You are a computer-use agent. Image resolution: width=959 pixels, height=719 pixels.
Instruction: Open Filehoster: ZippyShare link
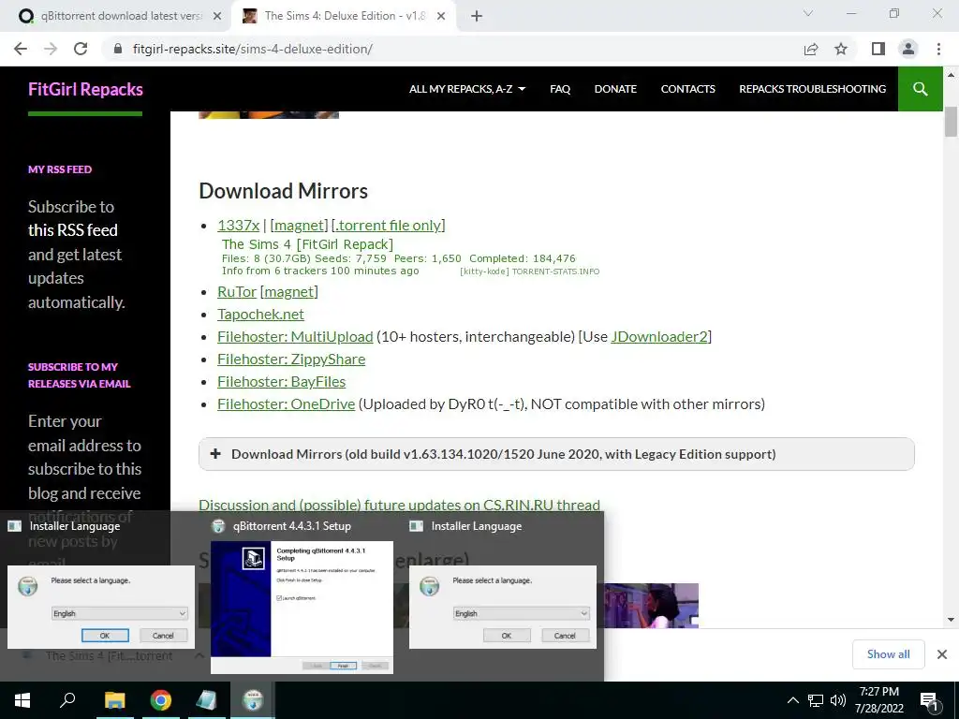(291, 359)
